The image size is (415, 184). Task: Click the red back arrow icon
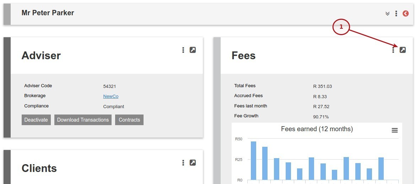pos(405,13)
